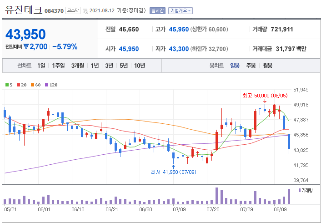
Task: Click the red 20-day moving average legend
Action: pos(22,85)
